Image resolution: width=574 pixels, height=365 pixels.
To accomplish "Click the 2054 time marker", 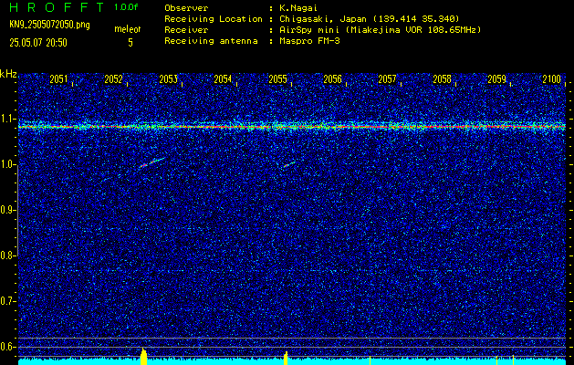I will tap(223, 79).
